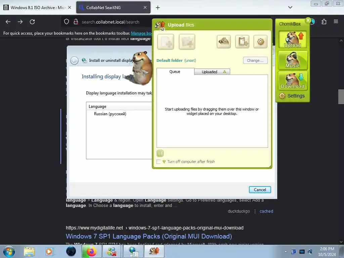Viewport: 344px width, 258px height.
Task: Click the mydigitallife.net result URL
Action: coord(155,228)
